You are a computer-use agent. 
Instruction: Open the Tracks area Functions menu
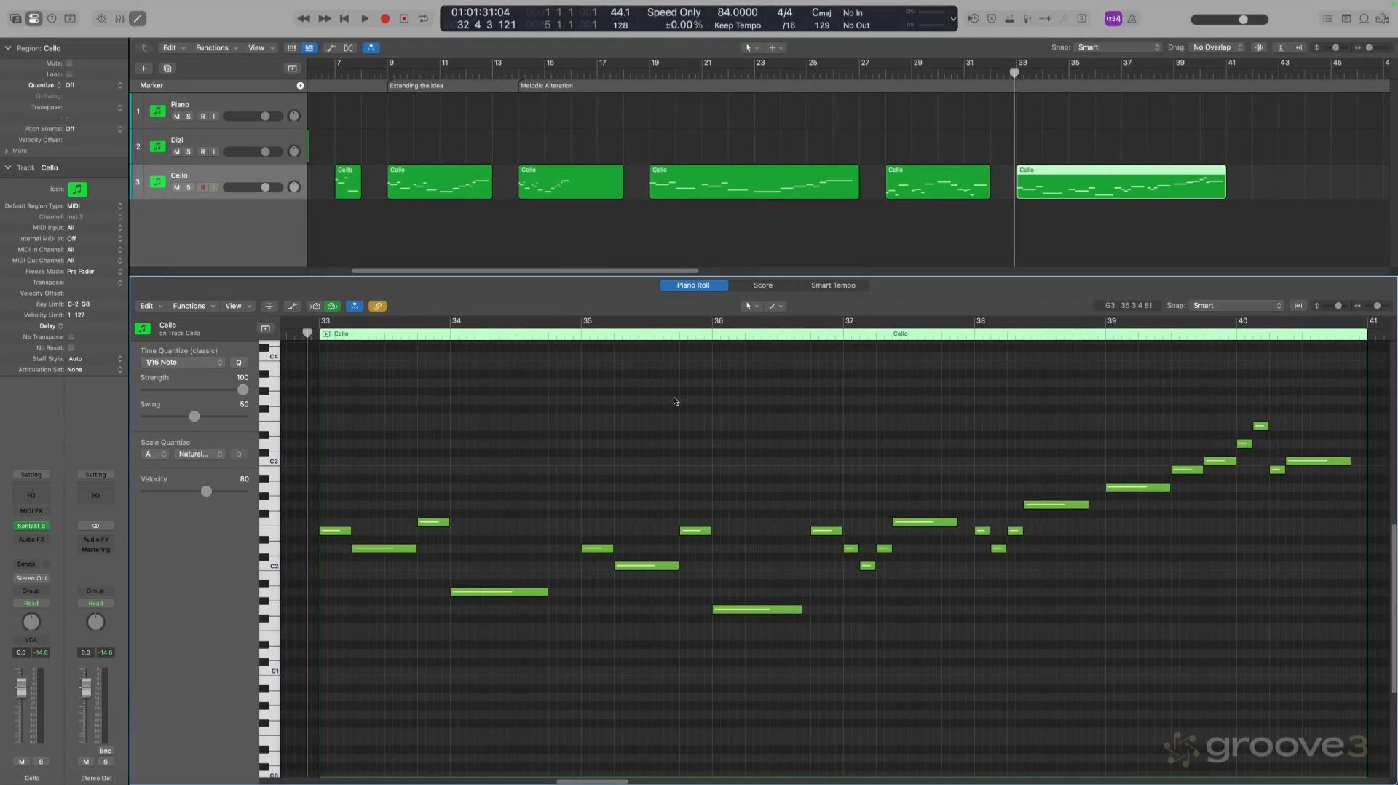[x=216, y=48]
